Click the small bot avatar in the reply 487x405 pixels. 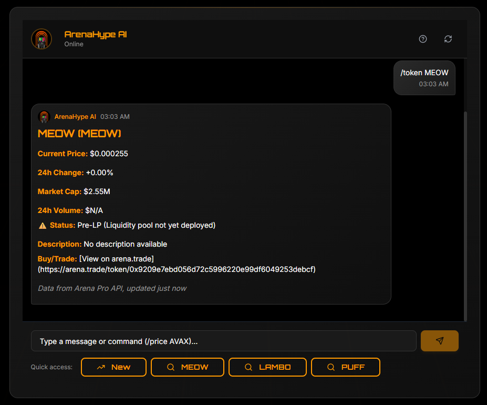coord(44,117)
